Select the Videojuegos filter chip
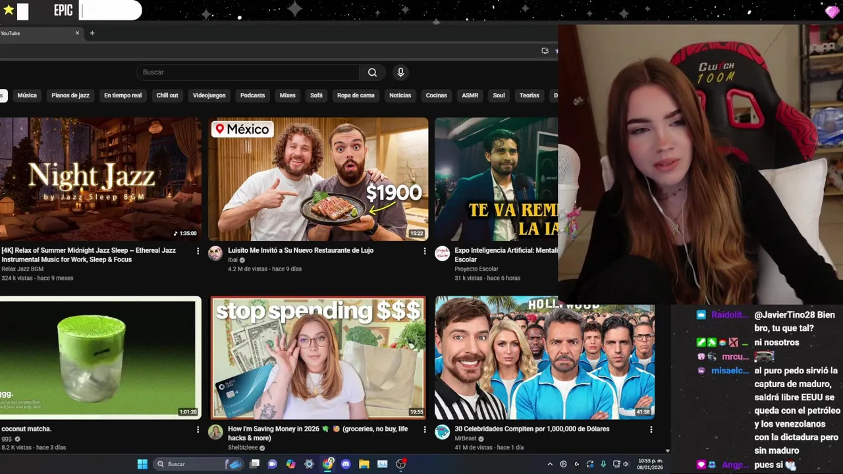 tap(209, 95)
